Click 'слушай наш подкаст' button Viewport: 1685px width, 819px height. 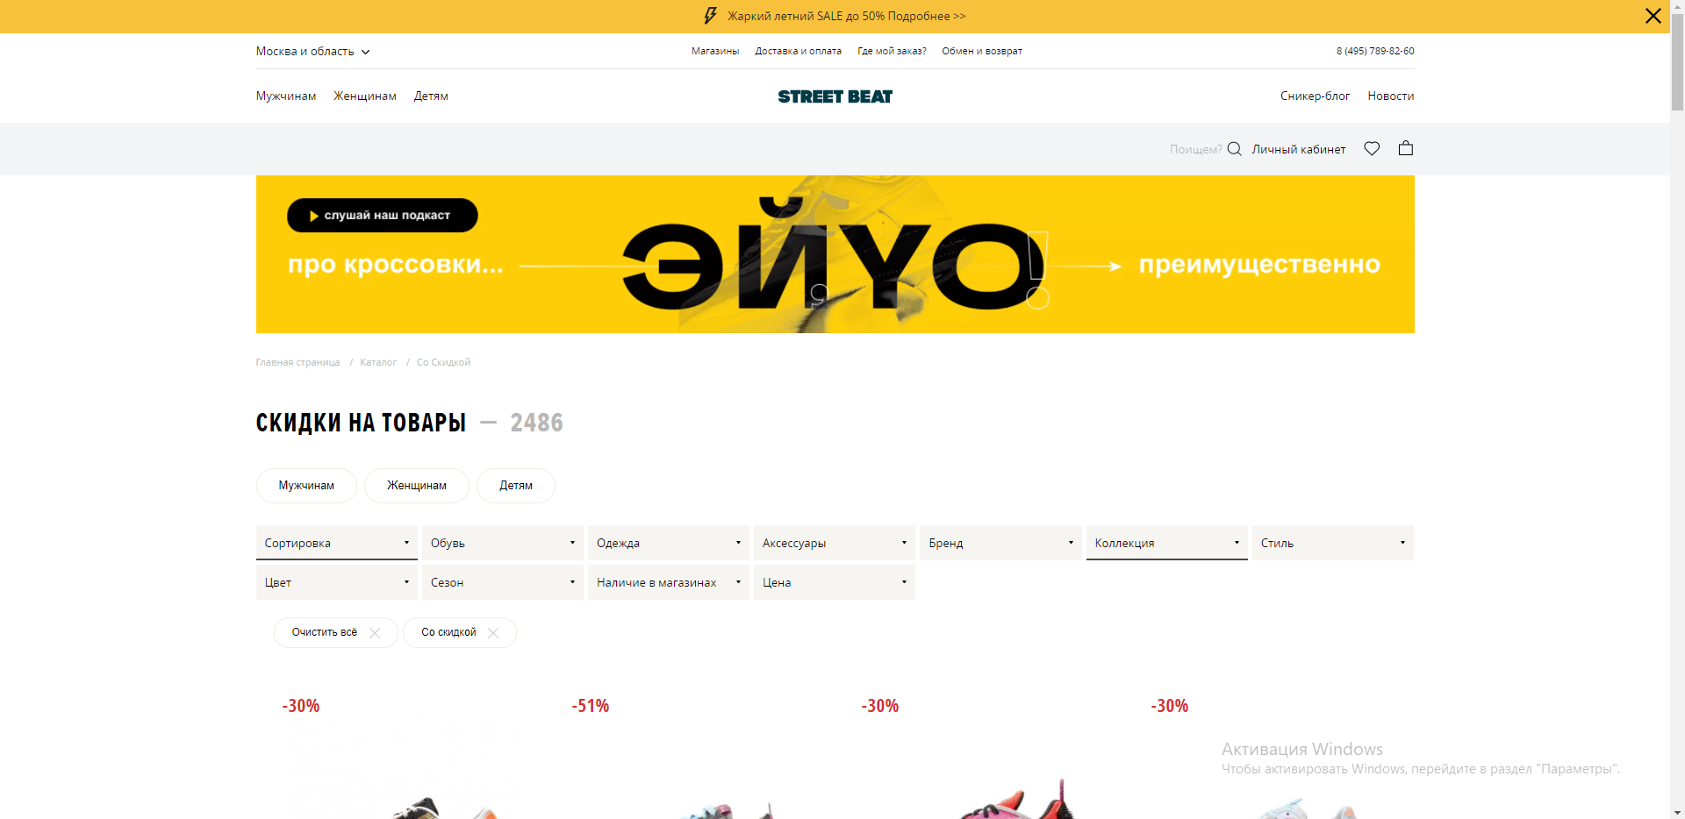point(383,216)
